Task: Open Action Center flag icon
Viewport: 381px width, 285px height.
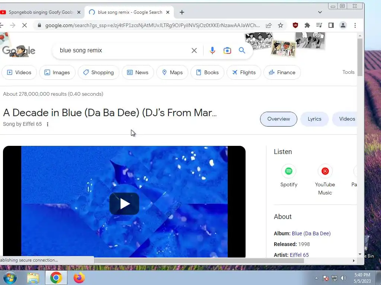Action: click(x=325, y=278)
